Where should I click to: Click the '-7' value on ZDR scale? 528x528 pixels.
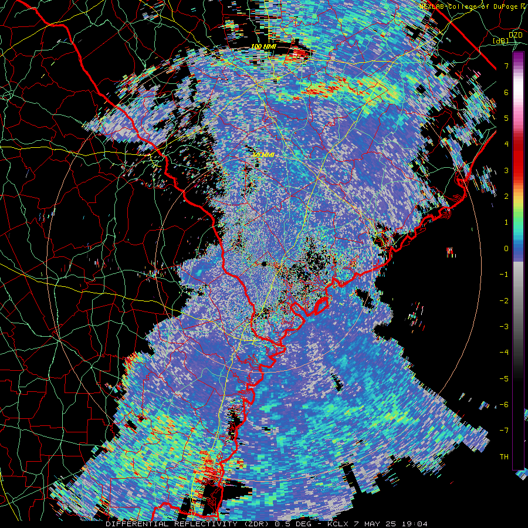point(504,431)
